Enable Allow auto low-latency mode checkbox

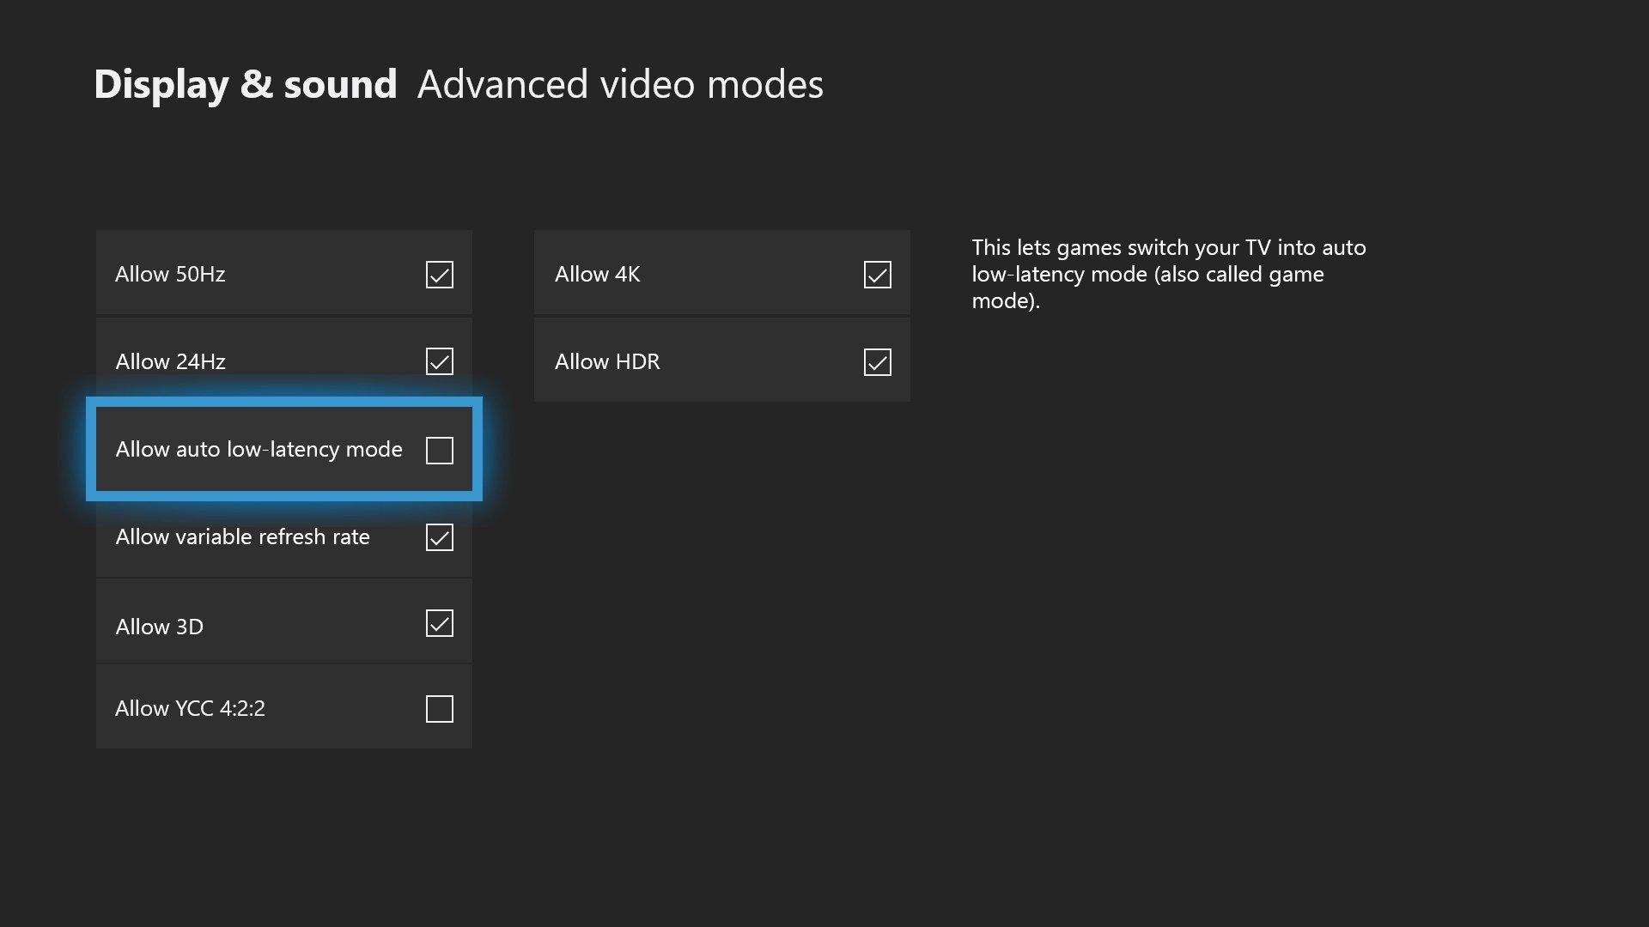438,450
